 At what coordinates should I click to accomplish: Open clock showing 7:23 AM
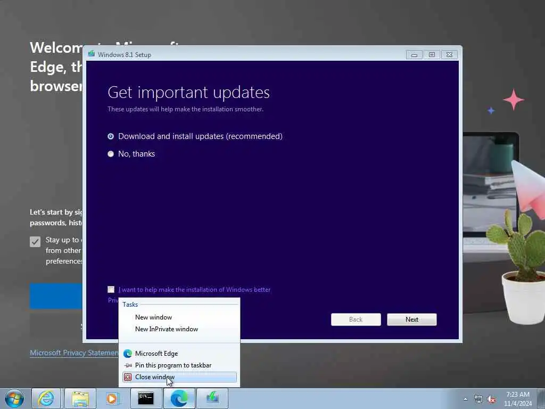click(518, 398)
